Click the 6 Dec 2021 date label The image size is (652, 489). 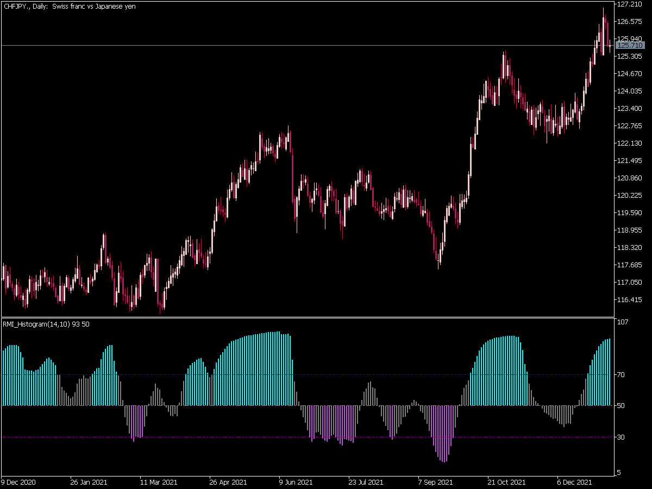pos(575,482)
